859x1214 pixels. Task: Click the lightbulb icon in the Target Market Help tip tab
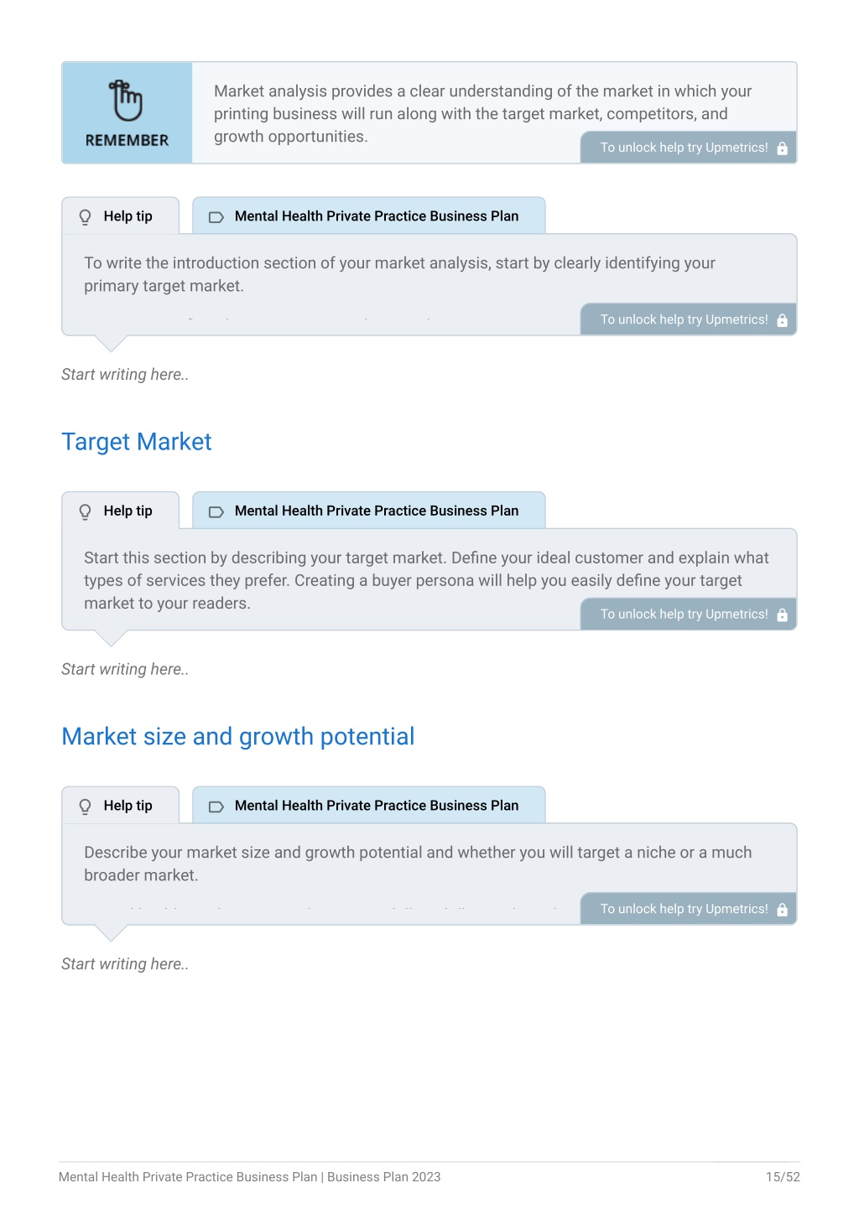tap(85, 511)
